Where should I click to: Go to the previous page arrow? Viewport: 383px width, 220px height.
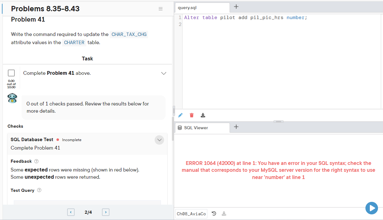coord(71,212)
